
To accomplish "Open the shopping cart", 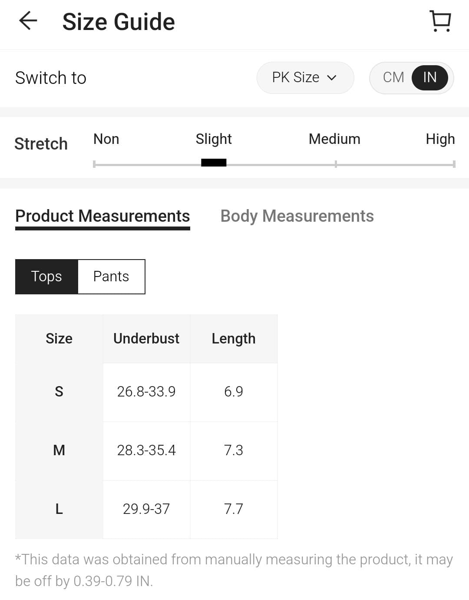I will point(440,21).
